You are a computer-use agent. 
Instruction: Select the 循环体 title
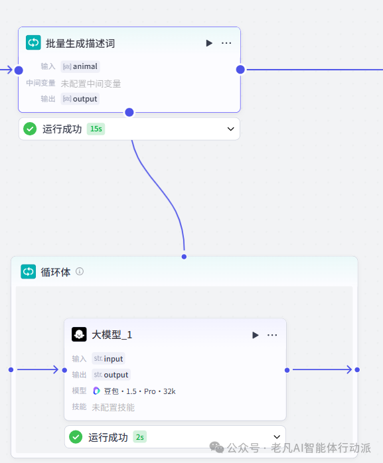pos(56,272)
